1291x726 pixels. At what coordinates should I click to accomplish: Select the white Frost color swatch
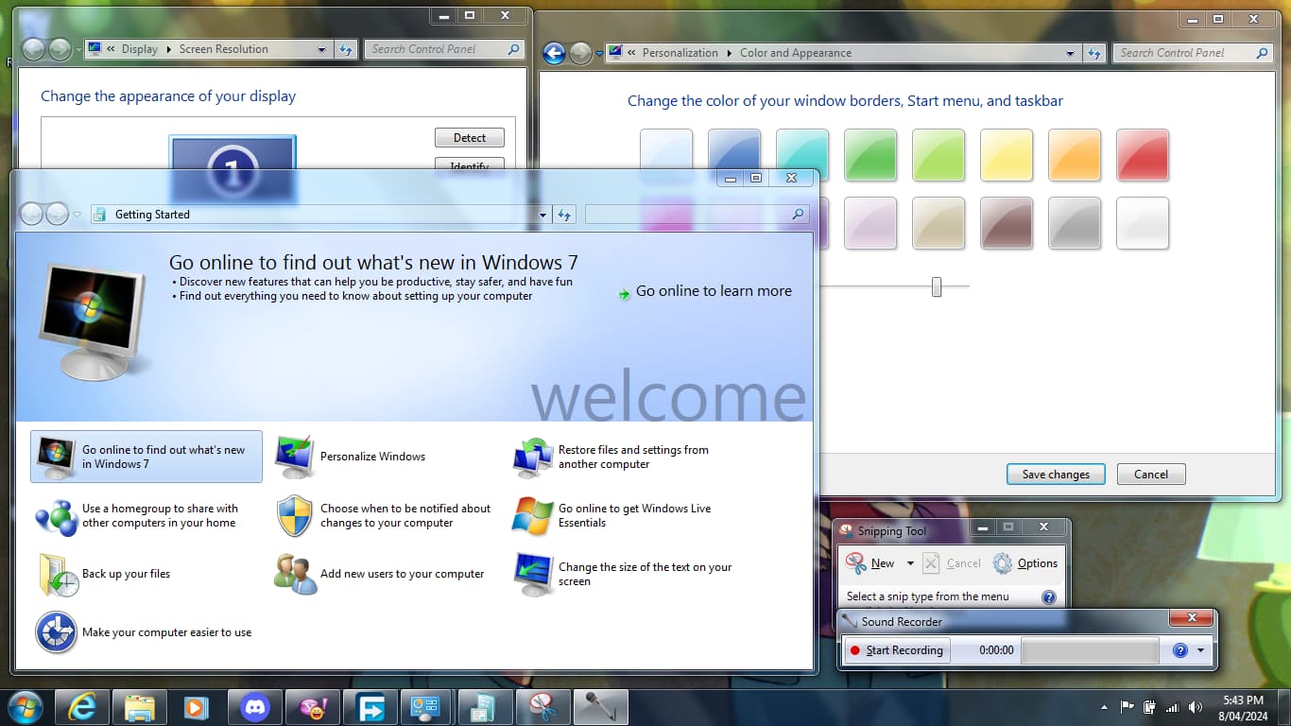pos(1143,223)
